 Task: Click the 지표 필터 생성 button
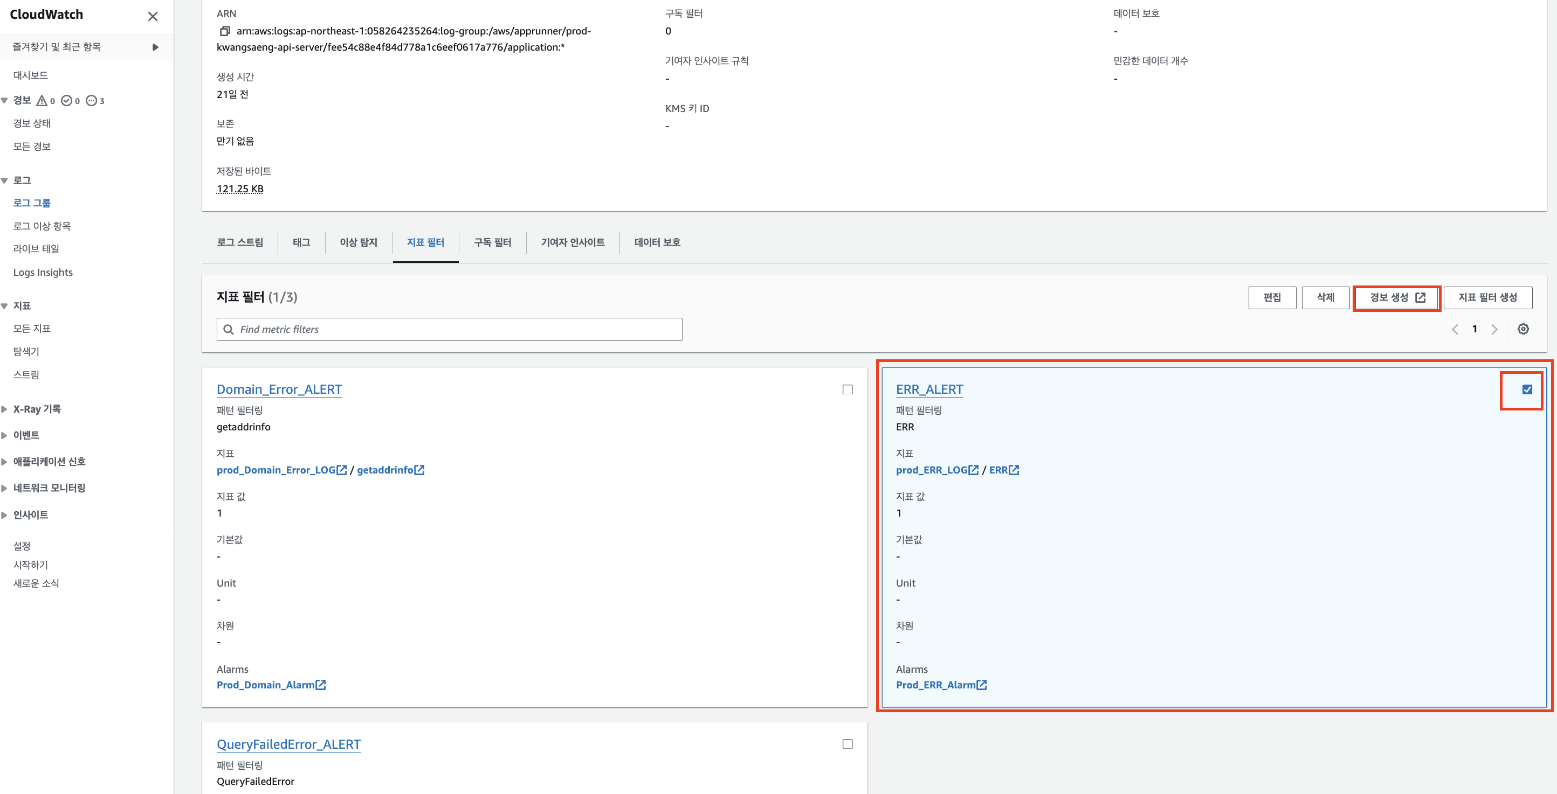[1488, 297]
